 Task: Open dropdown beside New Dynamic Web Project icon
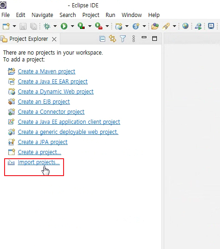(x=127, y=26)
